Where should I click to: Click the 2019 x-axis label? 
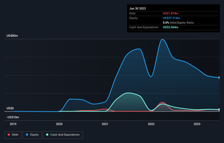pos(13,124)
